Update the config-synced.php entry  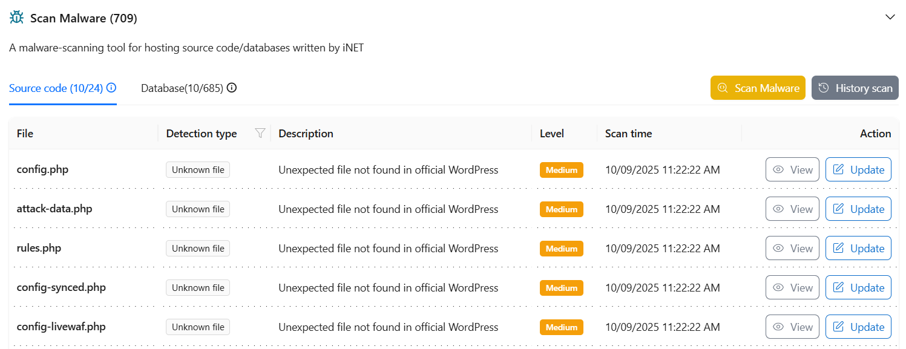(x=858, y=287)
